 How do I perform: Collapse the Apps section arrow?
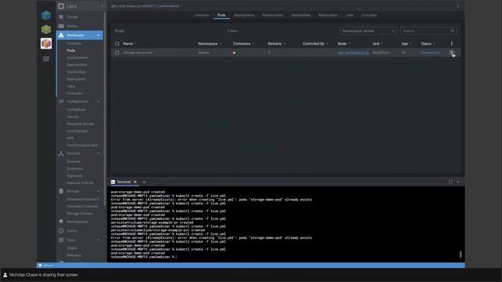pyautogui.click(x=98, y=240)
